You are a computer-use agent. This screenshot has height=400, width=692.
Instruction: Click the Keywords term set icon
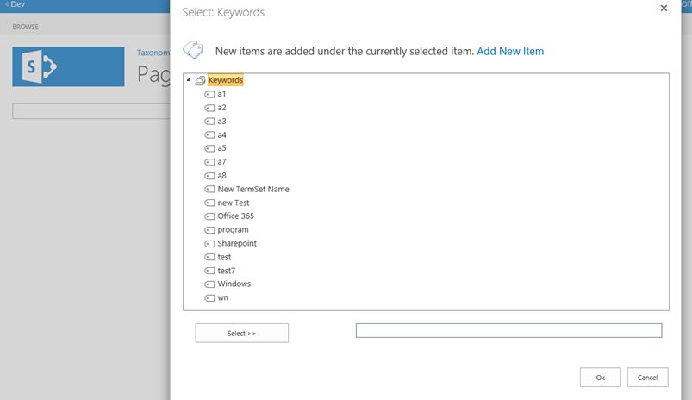pyautogui.click(x=200, y=80)
